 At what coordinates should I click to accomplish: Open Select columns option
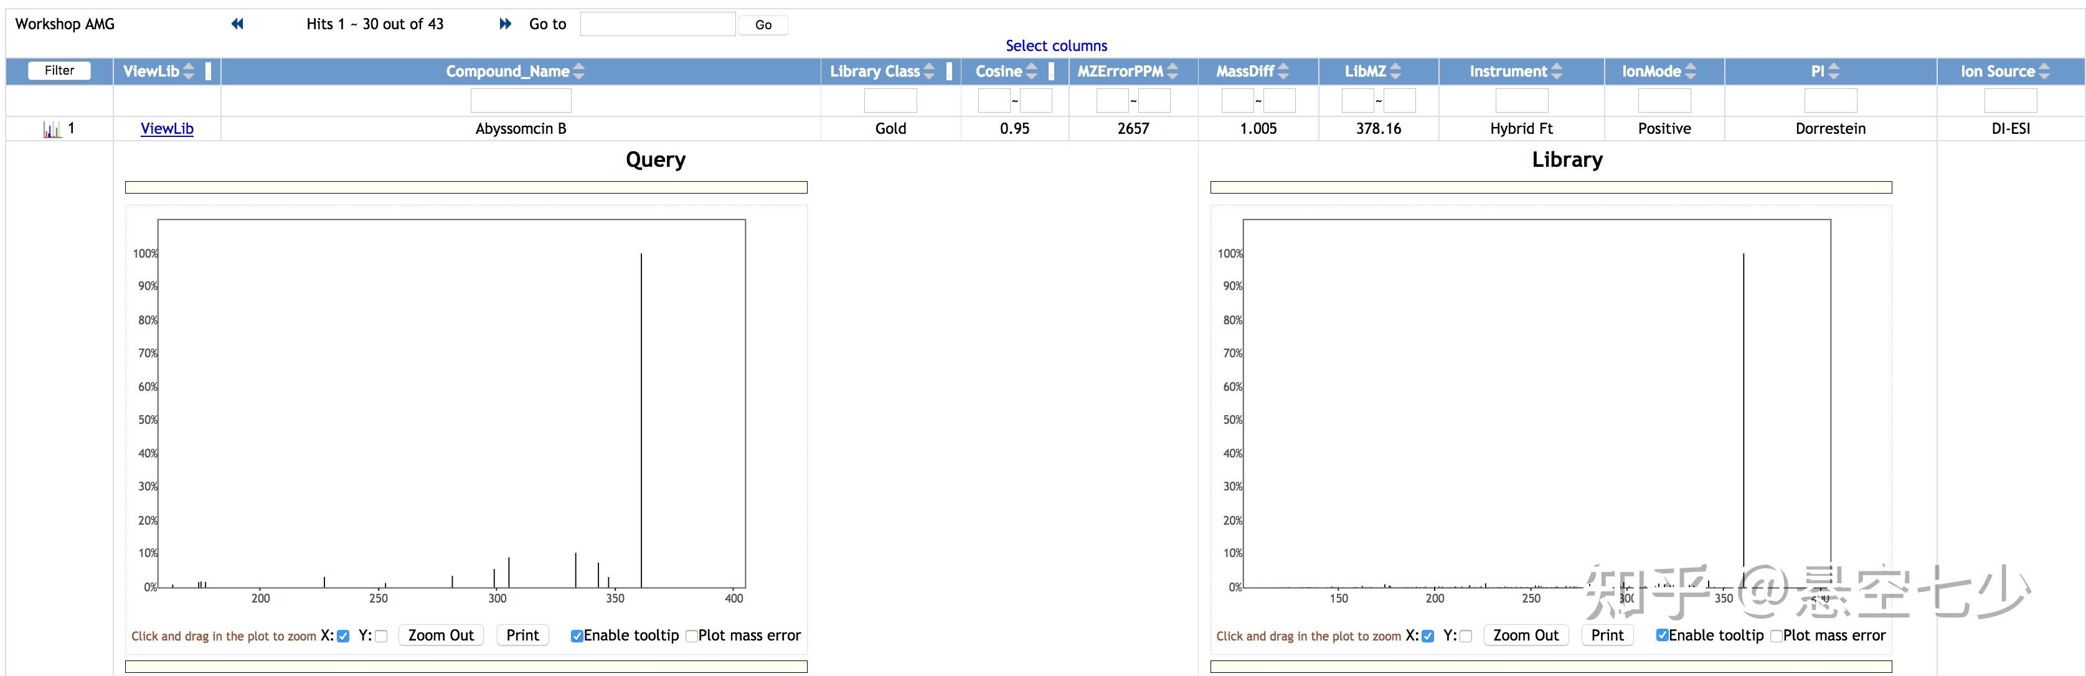click(x=1056, y=46)
